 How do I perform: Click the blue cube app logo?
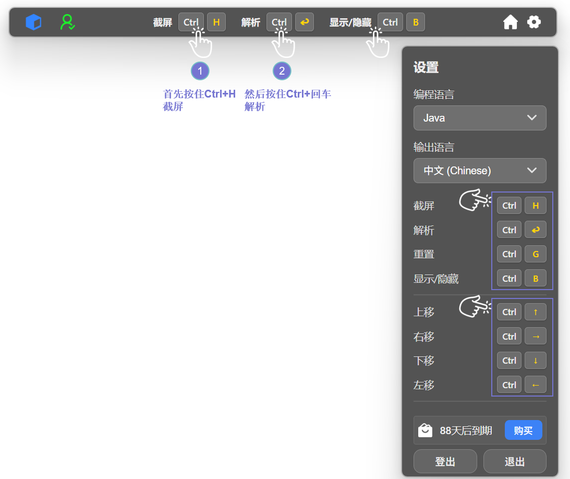[x=33, y=22]
